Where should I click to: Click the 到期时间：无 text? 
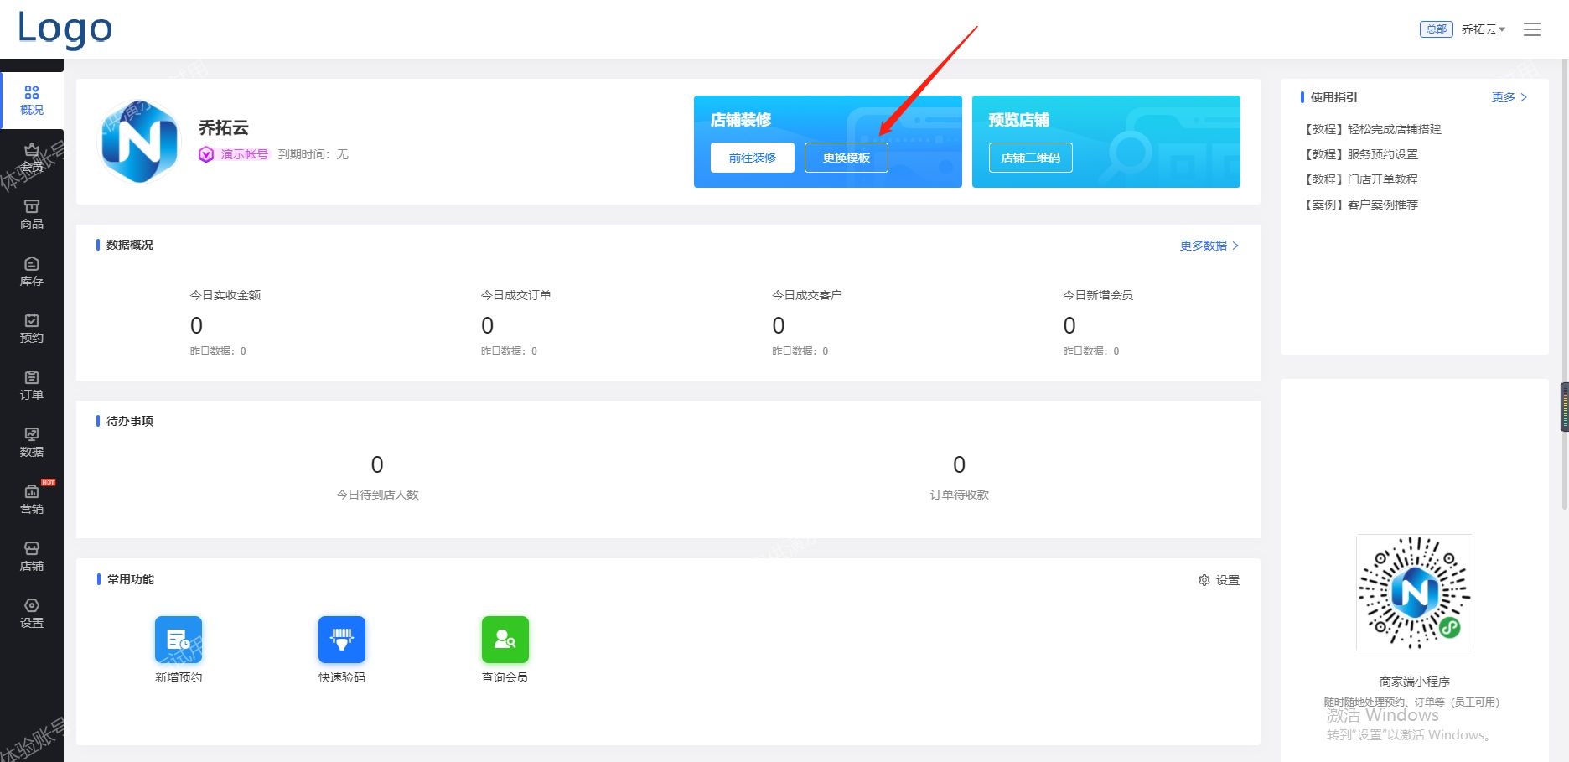click(313, 154)
